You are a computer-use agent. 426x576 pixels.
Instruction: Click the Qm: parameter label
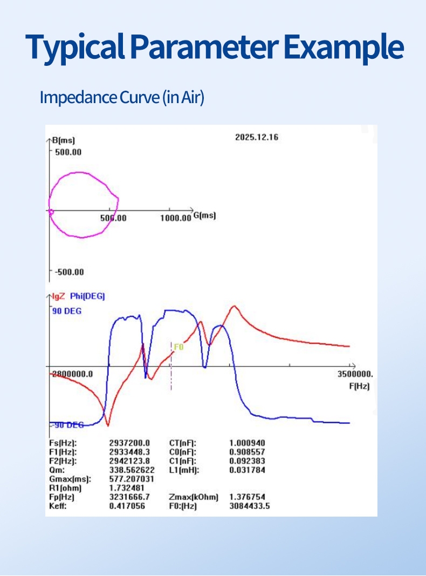coord(57,470)
